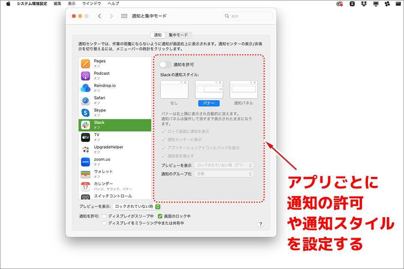Go forward with the right chevron
404x269 pixels.
[x=112, y=16]
